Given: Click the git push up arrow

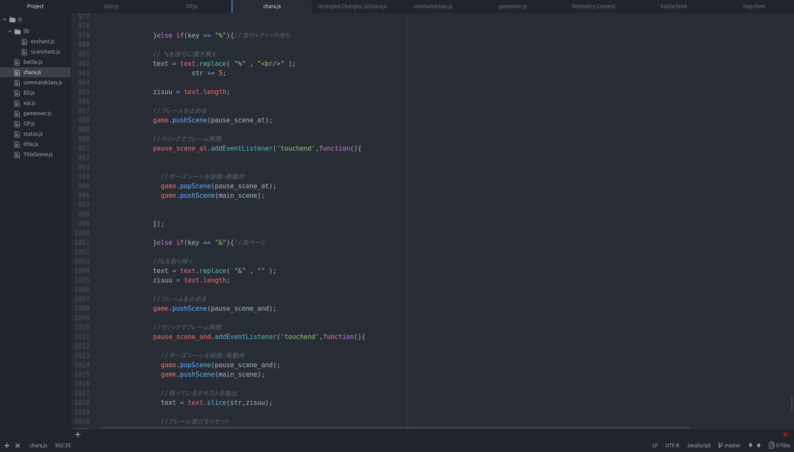Looking at the screenshot, I should tap(758, 446).
